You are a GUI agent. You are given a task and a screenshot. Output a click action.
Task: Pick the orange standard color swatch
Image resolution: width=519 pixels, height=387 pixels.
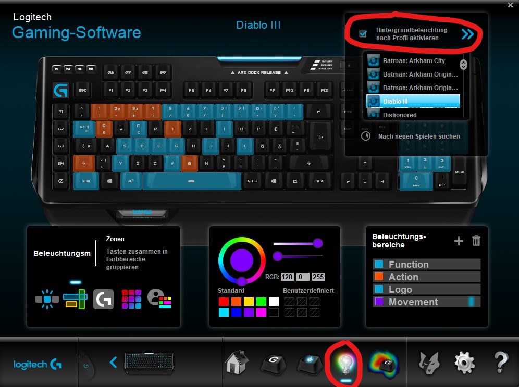(237, 302)
